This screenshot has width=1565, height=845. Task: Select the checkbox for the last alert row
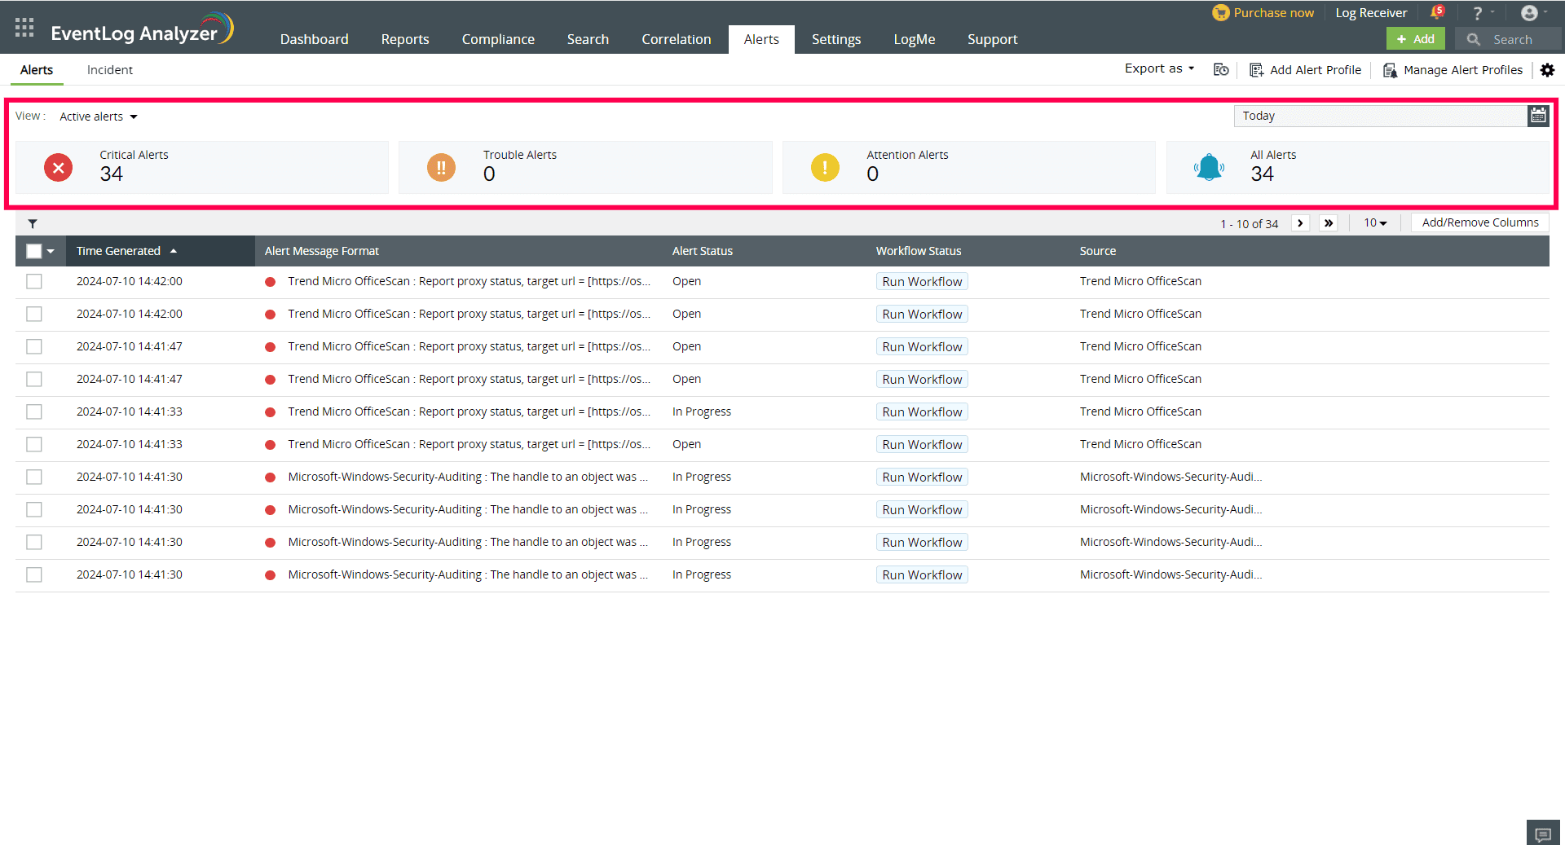pyautogui.click(x=33, y=574)
